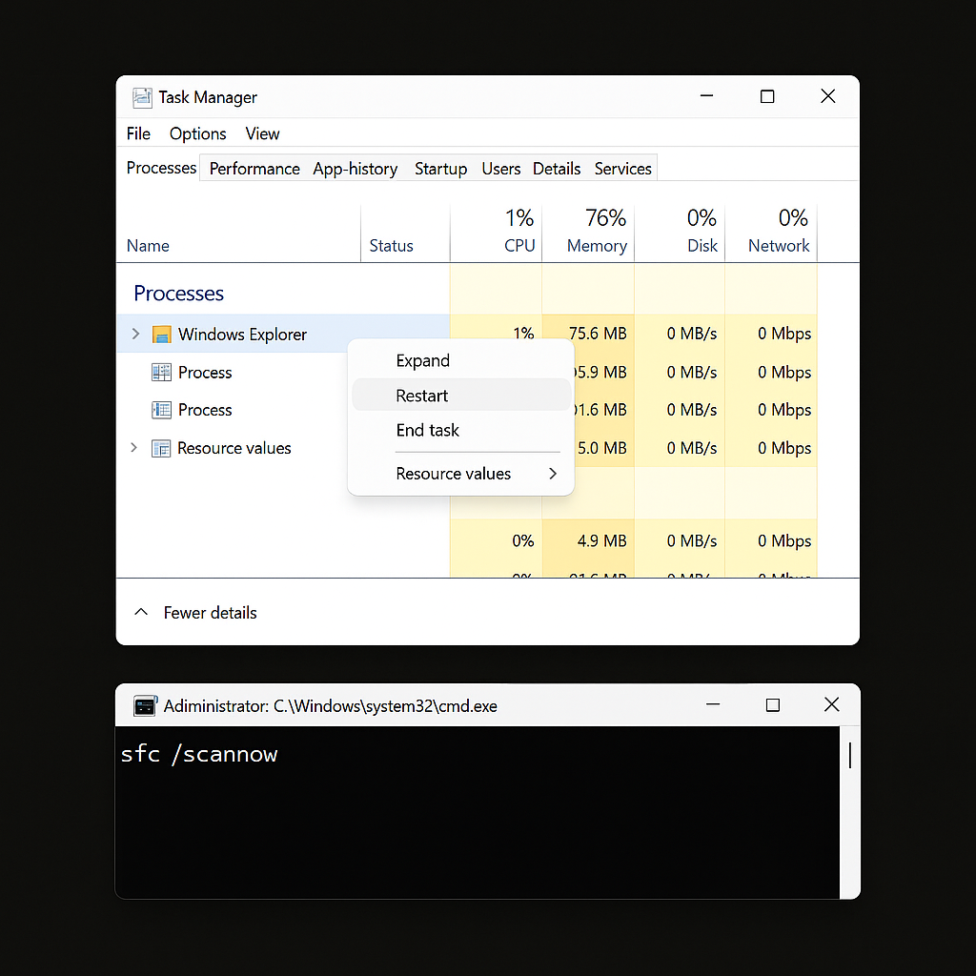Open the Options menu

point(198,133)
